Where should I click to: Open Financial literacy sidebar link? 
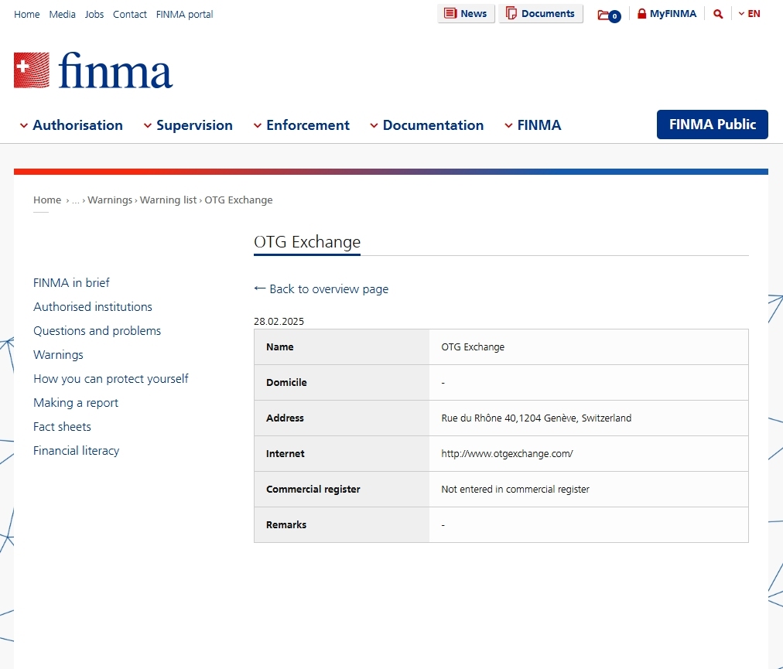pos(76,451)
